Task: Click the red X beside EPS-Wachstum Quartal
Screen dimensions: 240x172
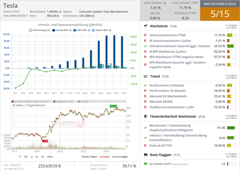Action: click(x=145, y=65)
